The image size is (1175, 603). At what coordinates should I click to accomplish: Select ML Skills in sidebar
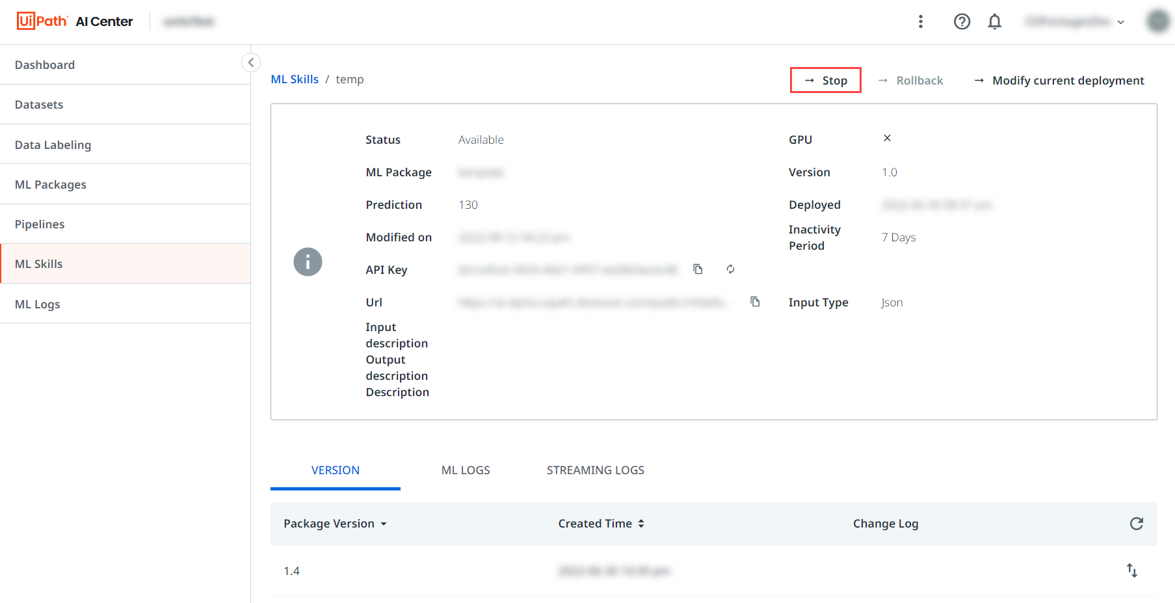[x=125, y=263]
